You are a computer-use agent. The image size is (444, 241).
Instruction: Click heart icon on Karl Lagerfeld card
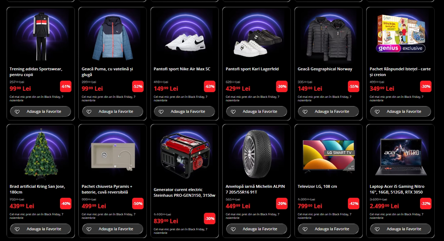(233, 112)
